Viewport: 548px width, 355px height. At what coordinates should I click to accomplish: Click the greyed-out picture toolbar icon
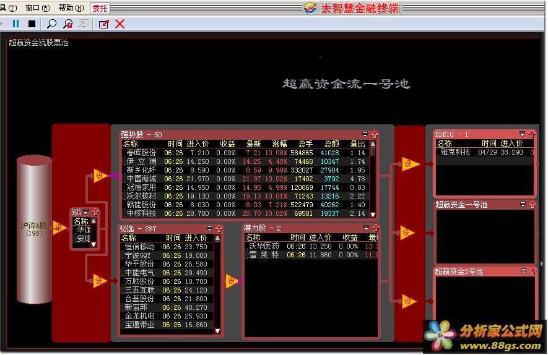[84, 24]
